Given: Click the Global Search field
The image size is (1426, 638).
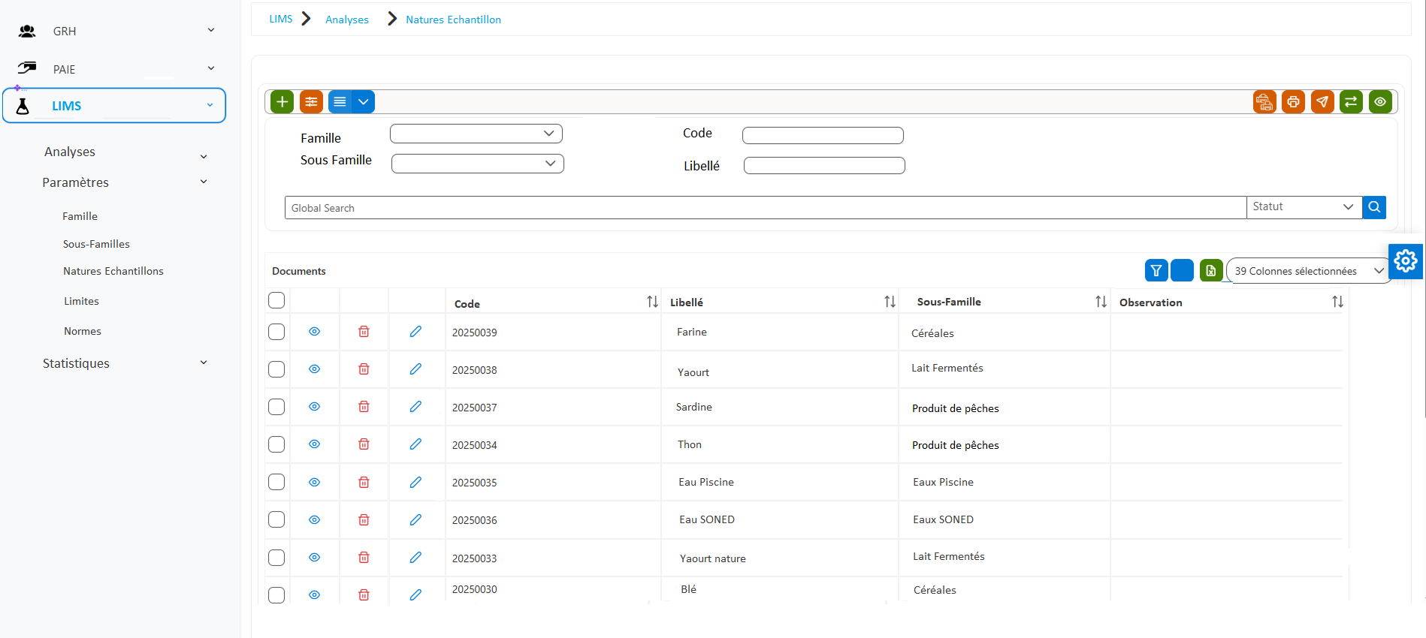Looking at the screenshot, I should tap(766, 208).
